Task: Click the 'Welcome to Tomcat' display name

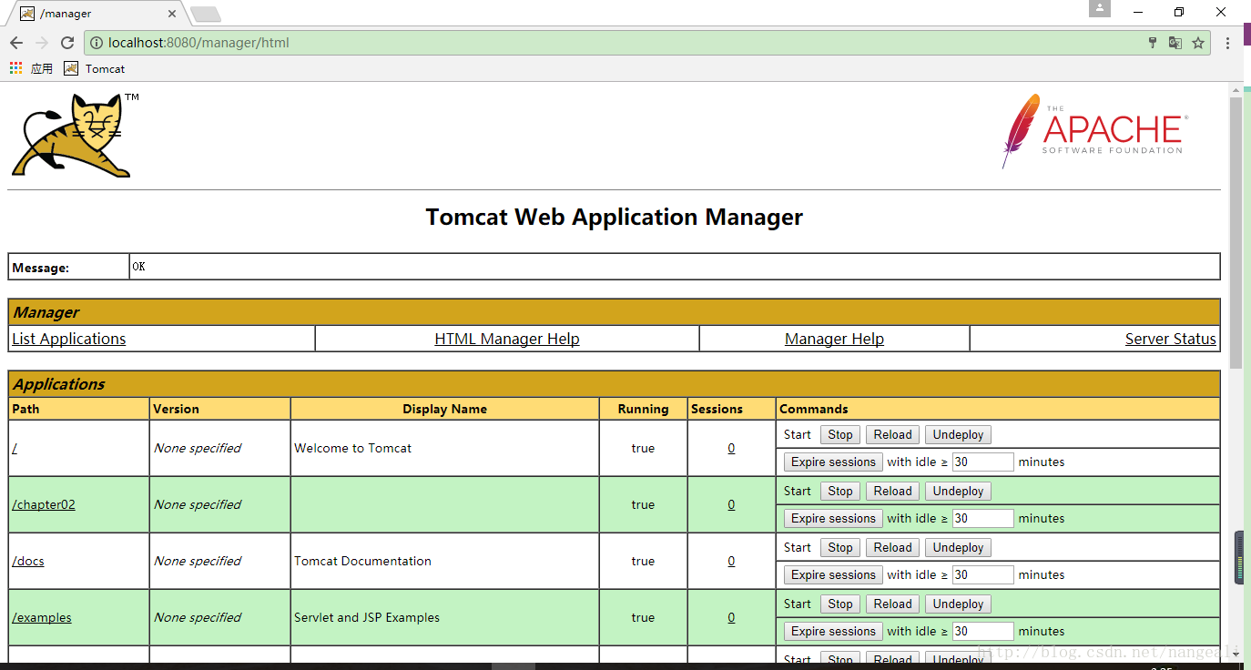Action: click(353, 448)
